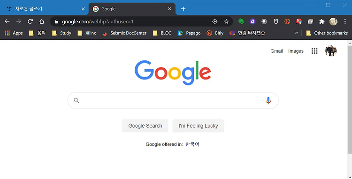Open Chrome's three-dot menu

pyautogui.click(x=345, y=21)
